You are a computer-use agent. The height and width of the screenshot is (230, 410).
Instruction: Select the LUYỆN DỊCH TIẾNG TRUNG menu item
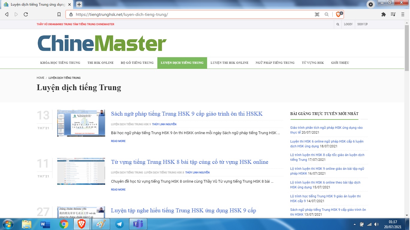point(182,63)
